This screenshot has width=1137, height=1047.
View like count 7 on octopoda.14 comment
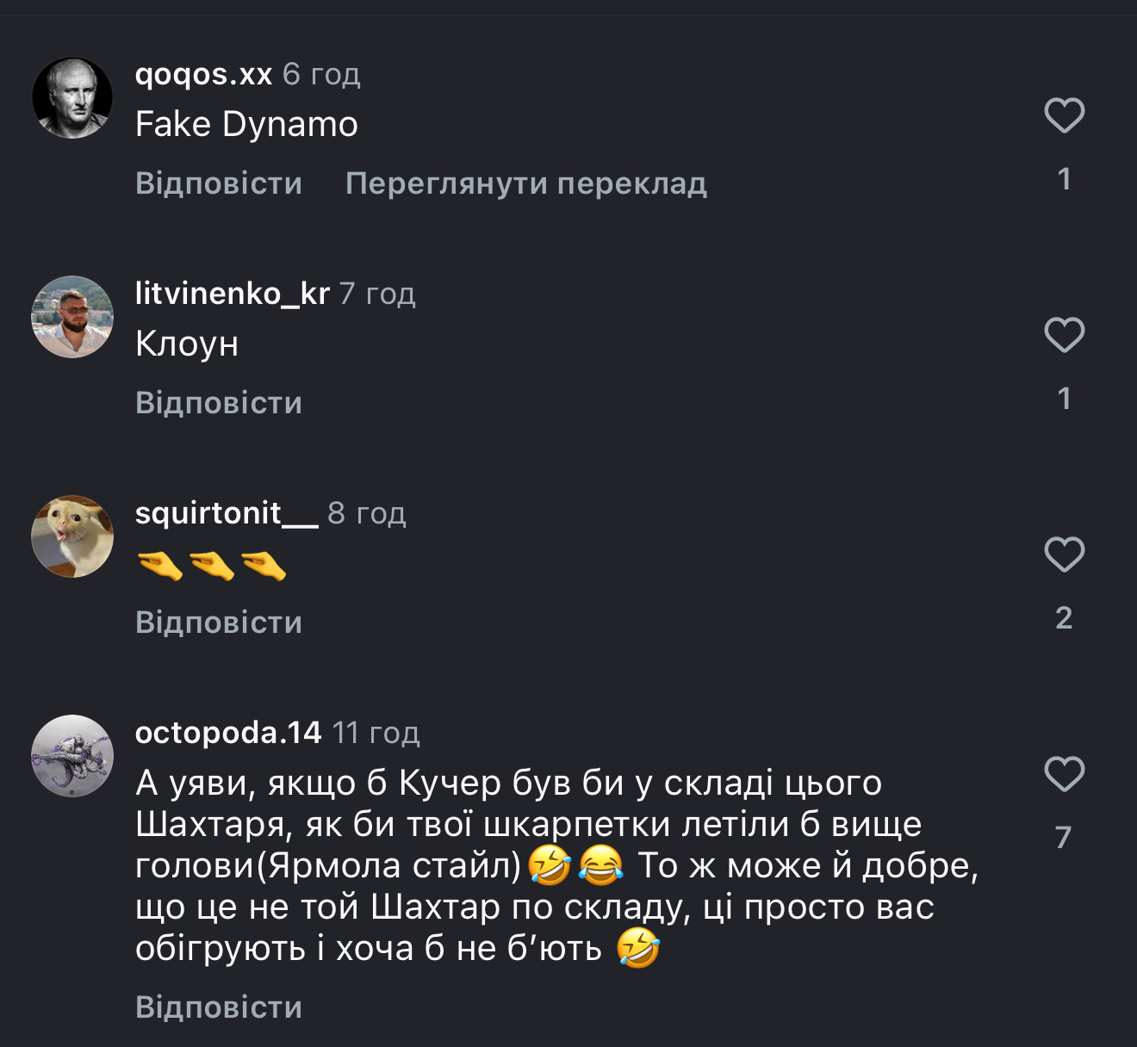click(x=1064, y=837)
